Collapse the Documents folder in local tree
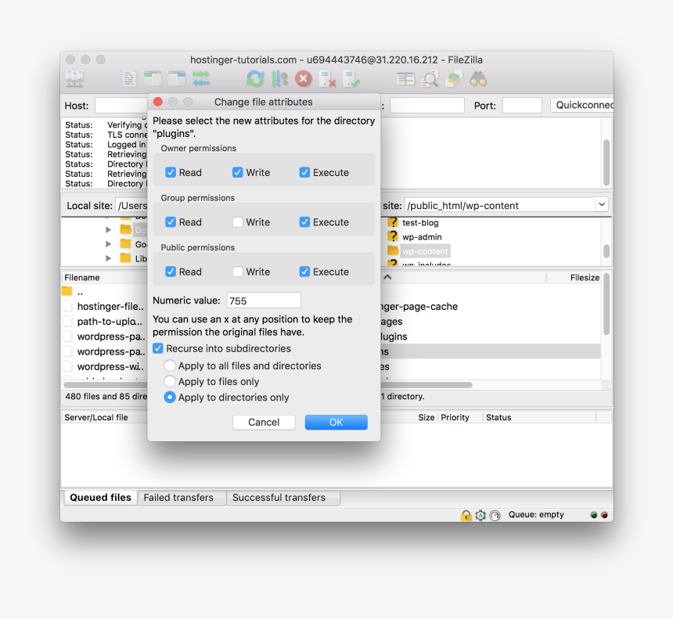 coord(110,229)
